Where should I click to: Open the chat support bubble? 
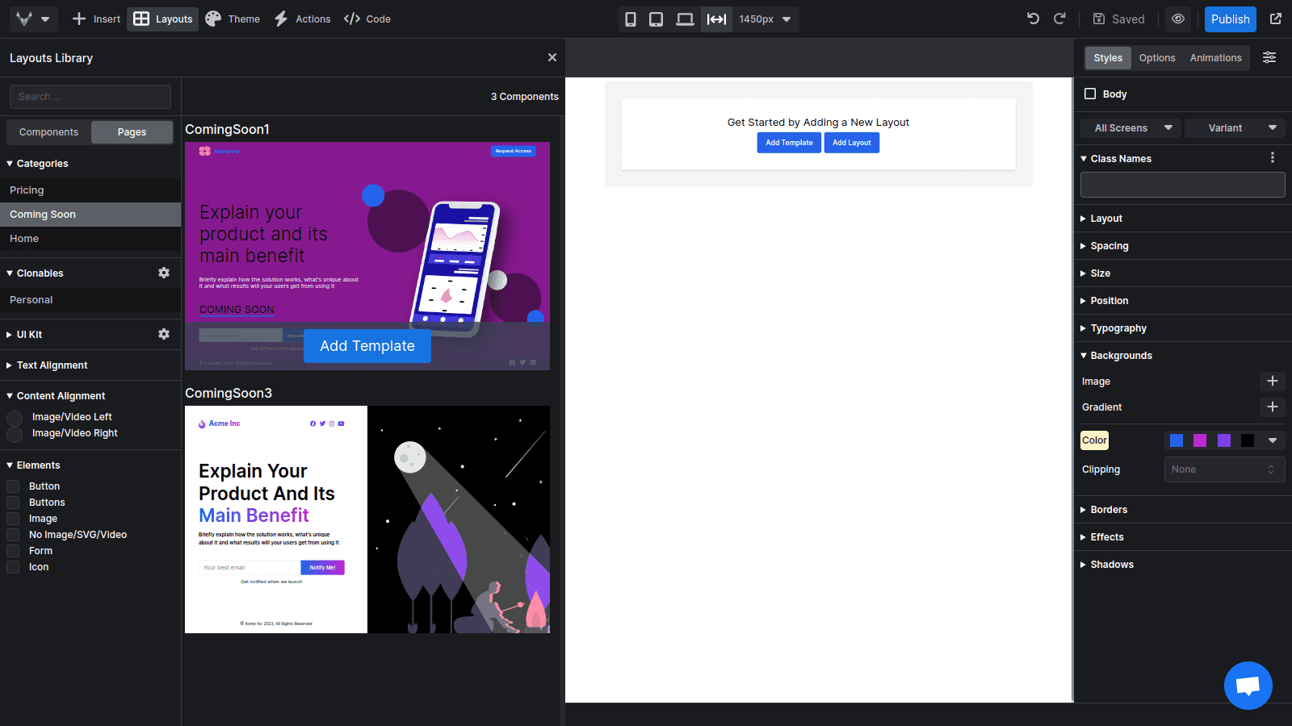click(x=1248, y=686)
